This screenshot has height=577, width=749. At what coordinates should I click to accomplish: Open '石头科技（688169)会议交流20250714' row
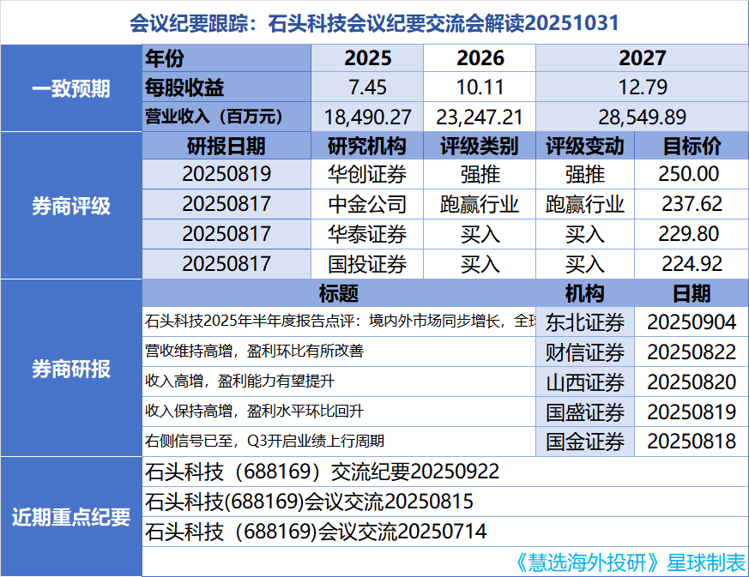[x=445, y=532]
